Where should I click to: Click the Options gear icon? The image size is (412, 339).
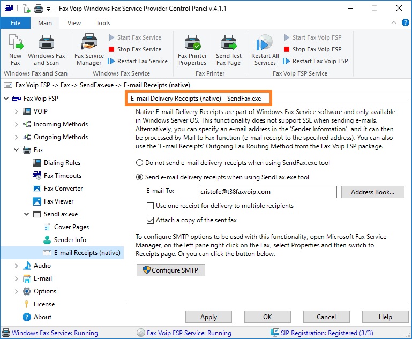pos(27,291)
